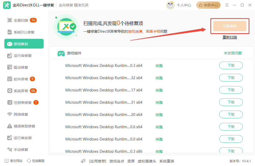Screen dimensions: 255x166
Task: Download the Runtime 0.3 x86 component
Action: click(x=231, y=150)
